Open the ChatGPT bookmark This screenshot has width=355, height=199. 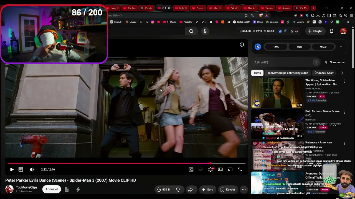tap(116, 22)
